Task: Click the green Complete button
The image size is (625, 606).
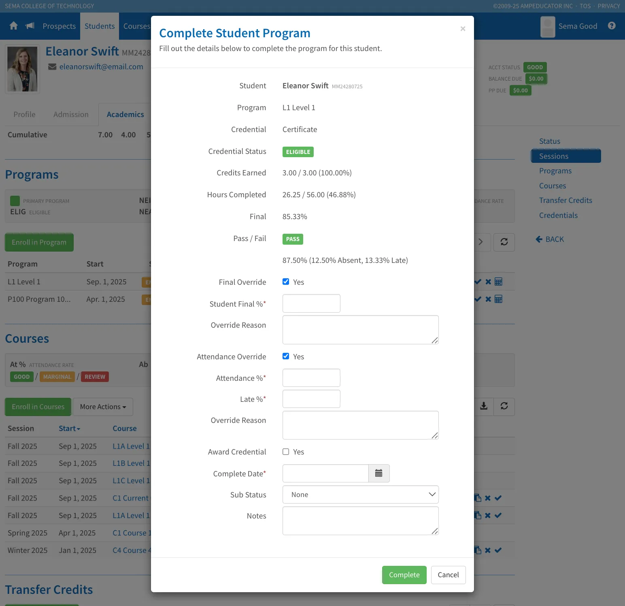Action: 404,575
